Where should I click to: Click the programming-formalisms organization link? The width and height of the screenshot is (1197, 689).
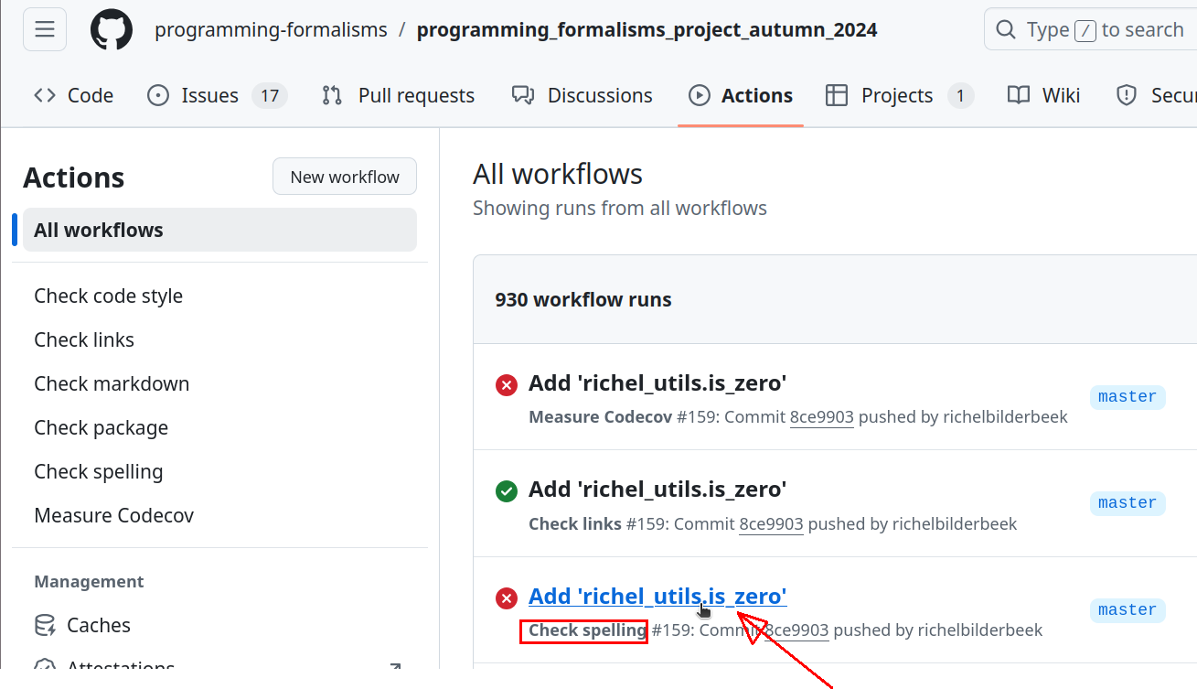click(x=271, y=29)
